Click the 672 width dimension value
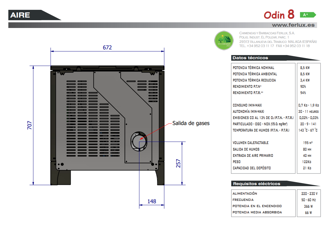Image resolution: width=326 pixels, height=225 pixels. (x=107, y=48)
